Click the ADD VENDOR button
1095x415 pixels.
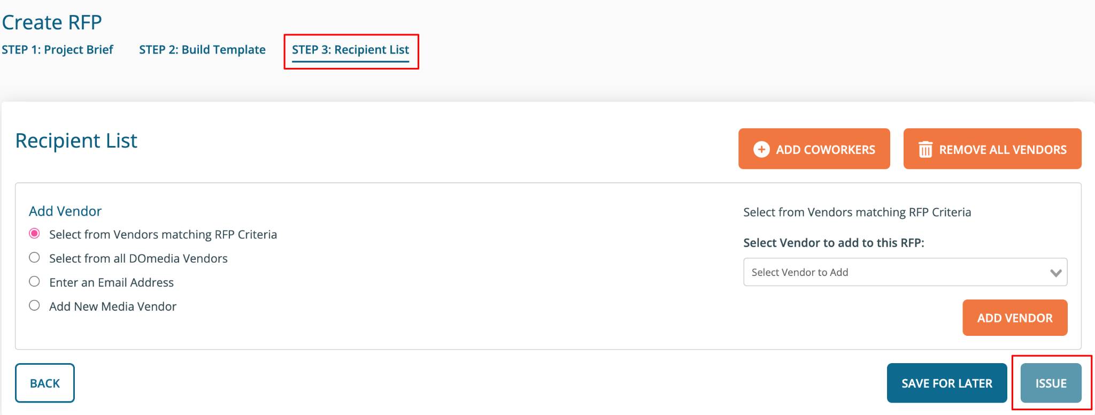point(1015,318)
